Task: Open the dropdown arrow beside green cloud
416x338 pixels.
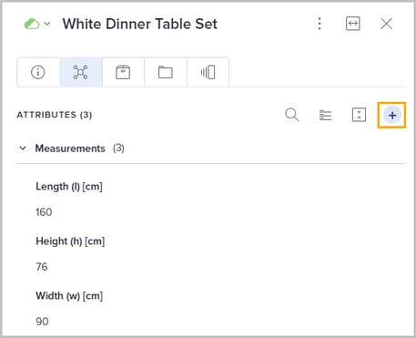Action: tap(47, 24)
